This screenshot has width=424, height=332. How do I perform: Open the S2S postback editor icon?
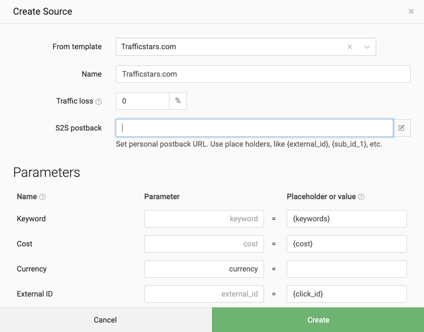(x=402, y=128)
